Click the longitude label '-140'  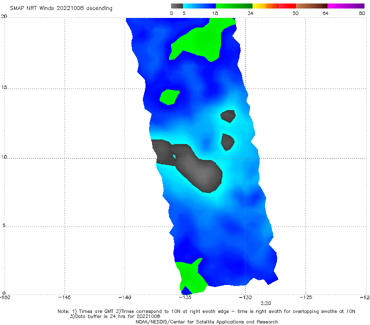click(125, 297)
